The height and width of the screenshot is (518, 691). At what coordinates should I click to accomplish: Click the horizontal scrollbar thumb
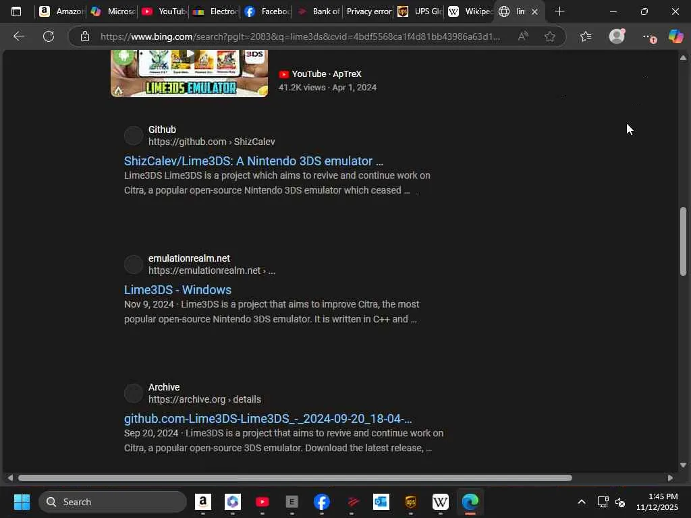tap(295, 478)
